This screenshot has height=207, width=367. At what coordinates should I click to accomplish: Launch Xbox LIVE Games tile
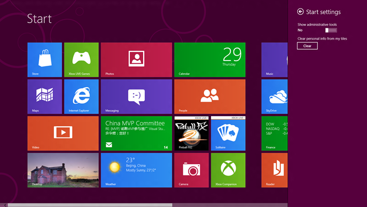[x=81, y=60]
